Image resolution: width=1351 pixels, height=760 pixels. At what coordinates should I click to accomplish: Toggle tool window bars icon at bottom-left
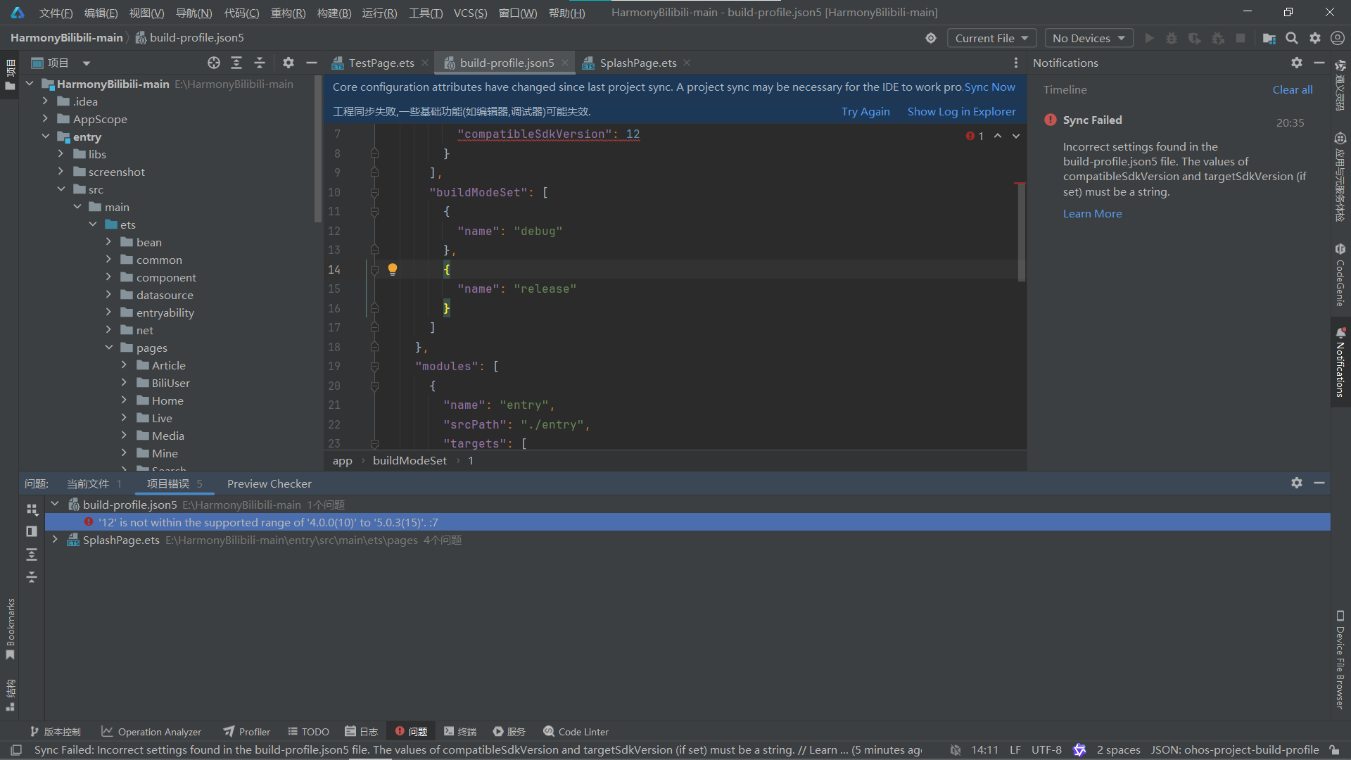(16, 750)
